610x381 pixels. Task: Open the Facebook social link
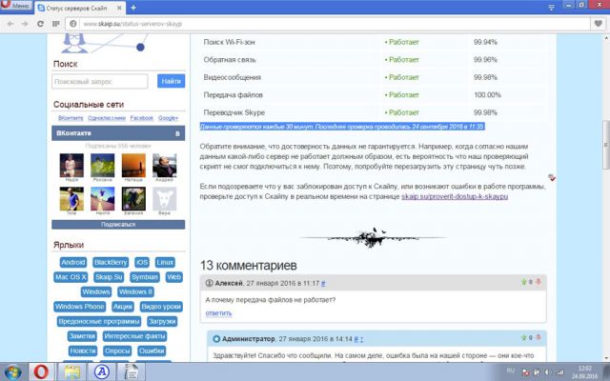pyautogui.click(x=142, y=118)
